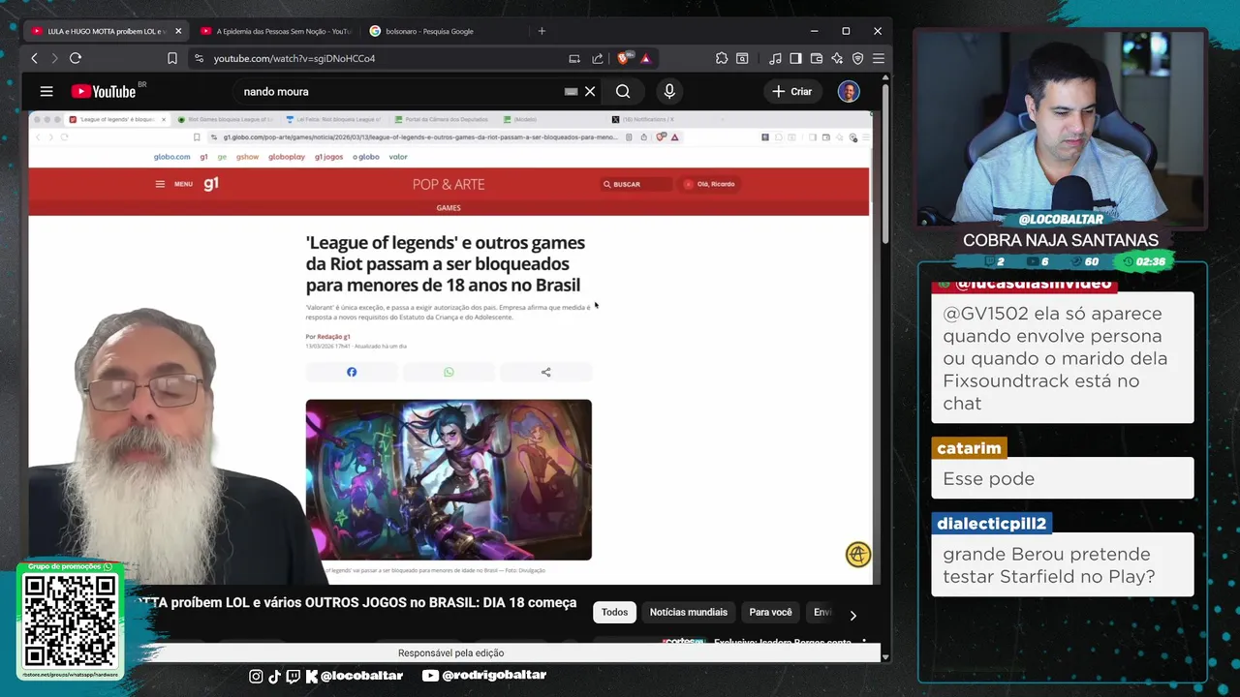
Task: Open the on-screen keyboard icon in search
Action: click(x=571, y=91)
